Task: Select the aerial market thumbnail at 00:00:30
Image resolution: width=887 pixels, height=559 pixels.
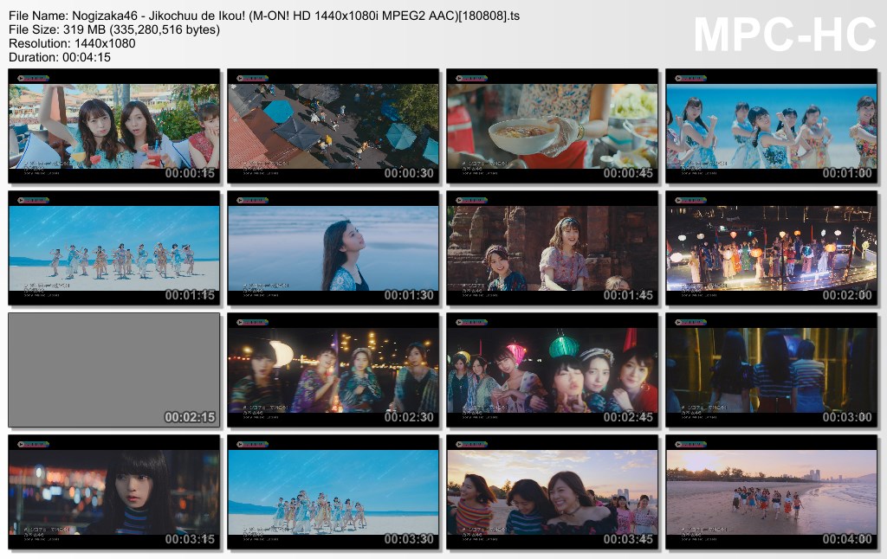Action: click(x=333, y=126)
